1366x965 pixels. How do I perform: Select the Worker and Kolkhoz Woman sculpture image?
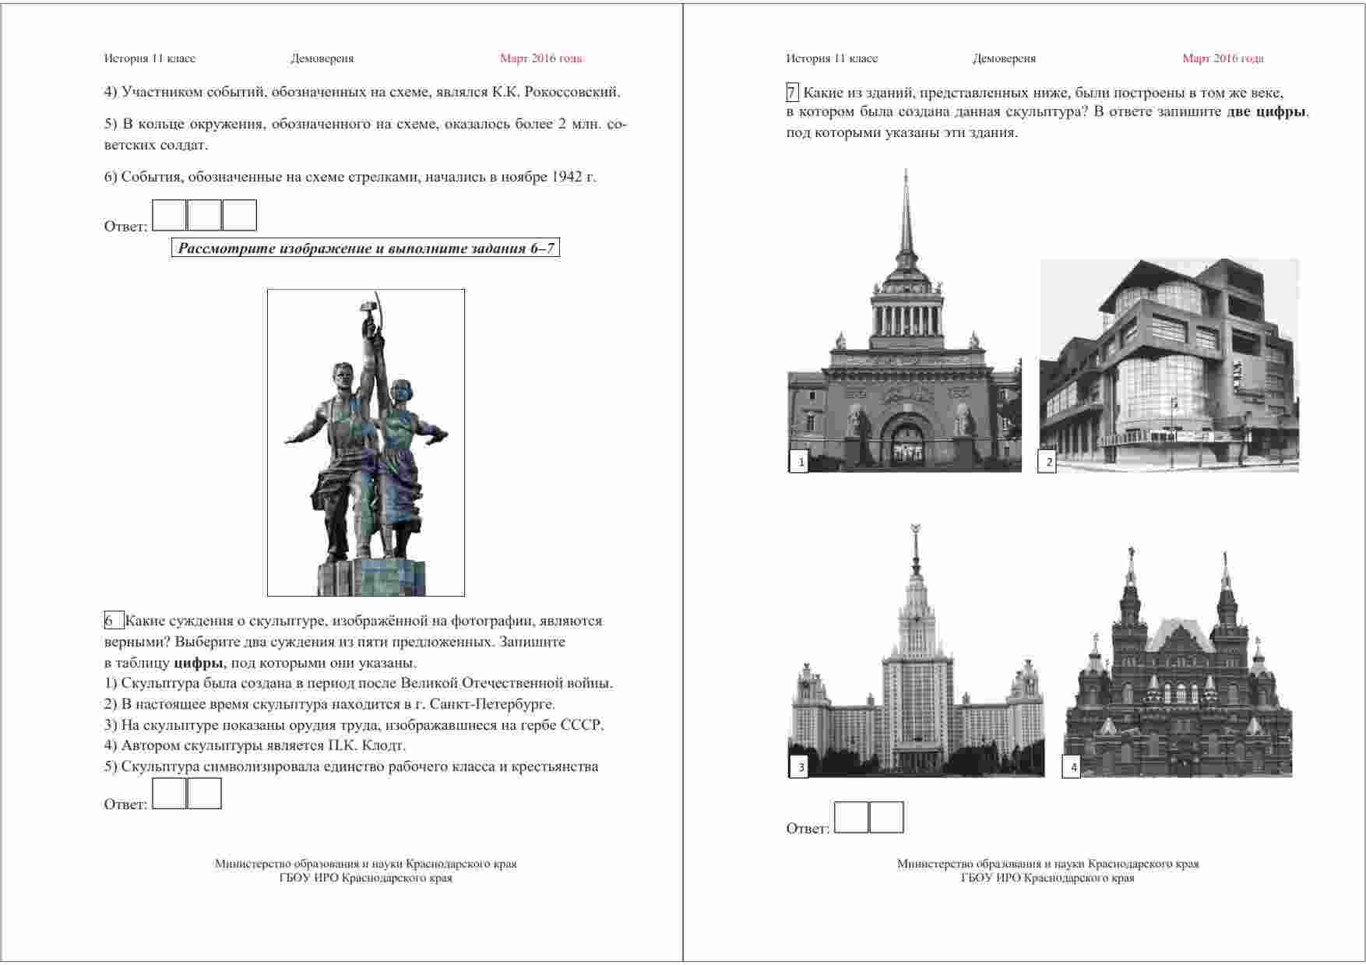366,442
